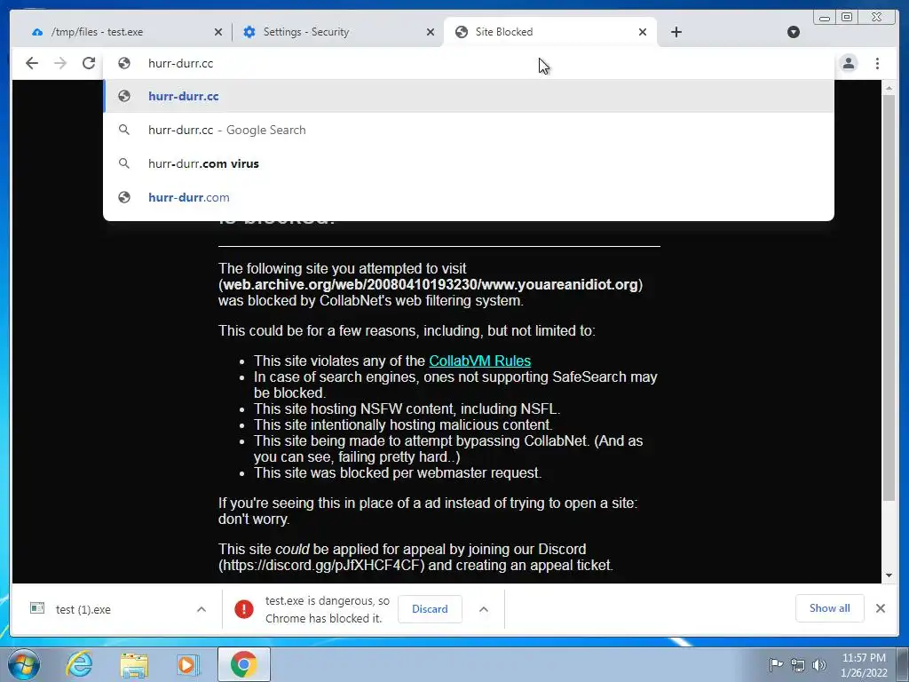The height and width of the screenshot is (682, 909).
Task: Expand options for test (1).exe download
Action: [202, 609]
